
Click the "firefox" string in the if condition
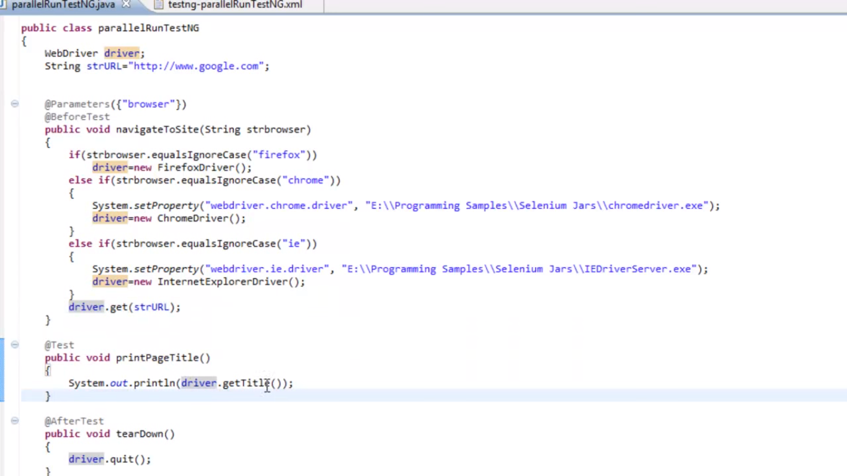tap(279, 155)
